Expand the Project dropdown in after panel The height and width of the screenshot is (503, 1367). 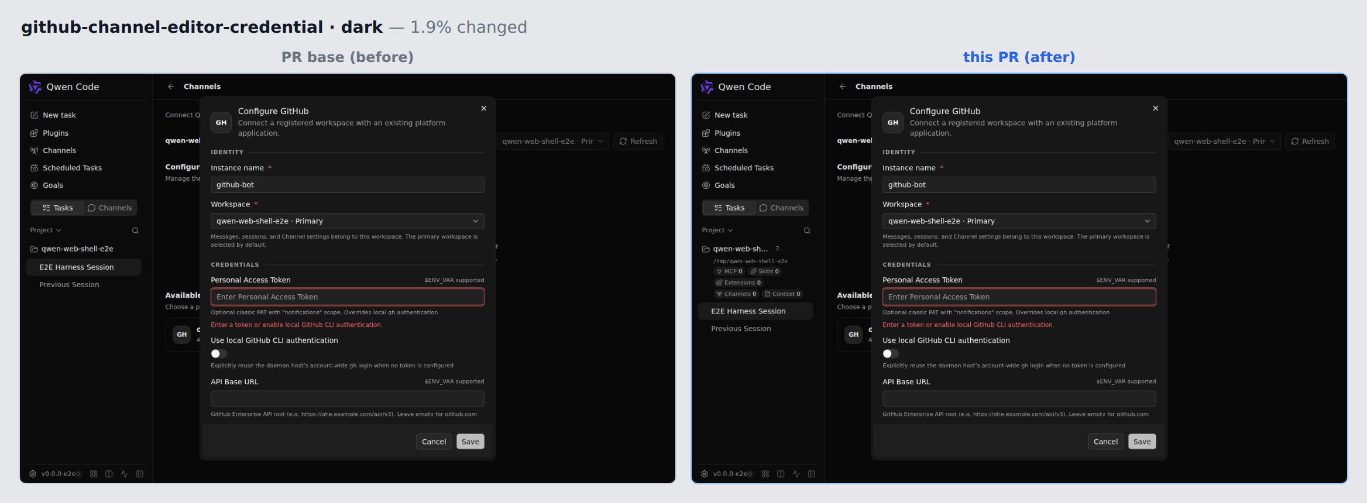[x=717, y=230]
